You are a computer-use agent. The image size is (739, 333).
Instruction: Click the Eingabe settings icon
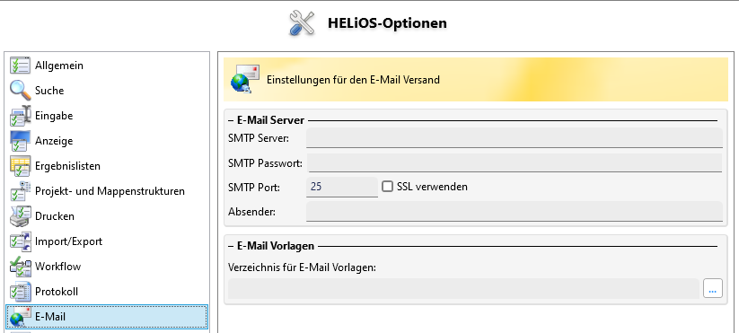click(x=21, y=116)
